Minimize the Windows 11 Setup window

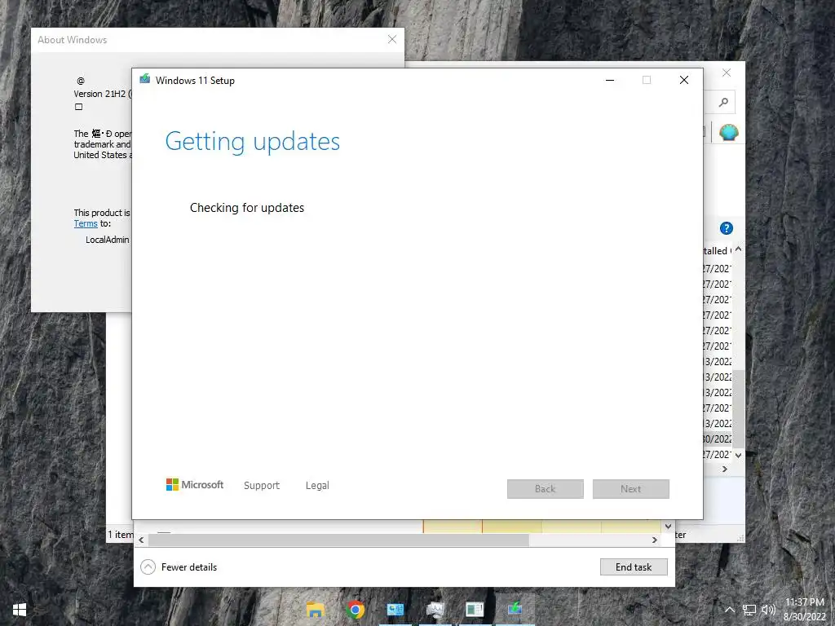[x=610, y=80]
